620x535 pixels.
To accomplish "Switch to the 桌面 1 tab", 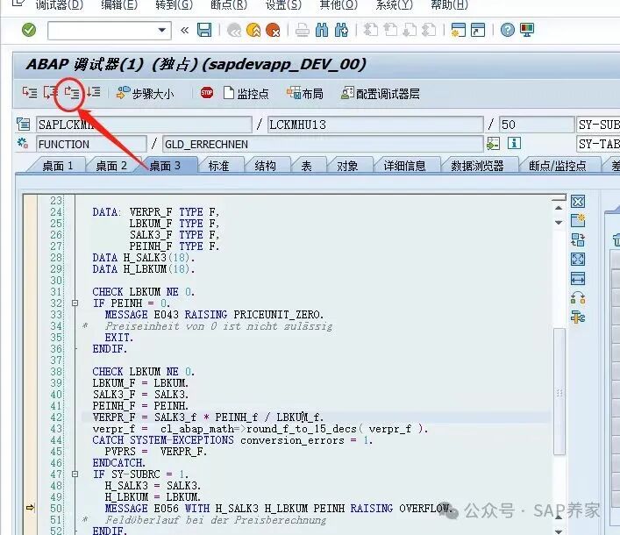I will [58, 166].
